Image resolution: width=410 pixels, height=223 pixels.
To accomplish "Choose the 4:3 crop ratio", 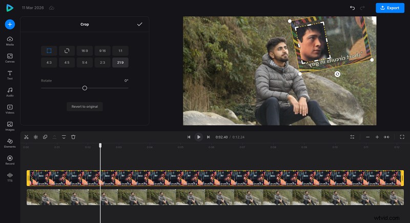I will click(x=49, y=63).
